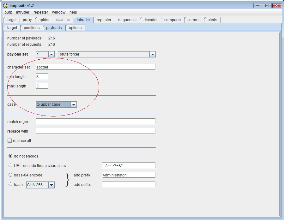Screen dimensions: 284x220
Task: Switch to the comparer tab
Action: pos(172,20)
